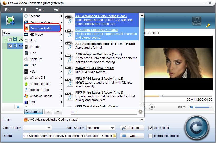Click the category list up arrow button
Image resolution: width=216 pixels, height=143 pixels.
coord(48,112)
